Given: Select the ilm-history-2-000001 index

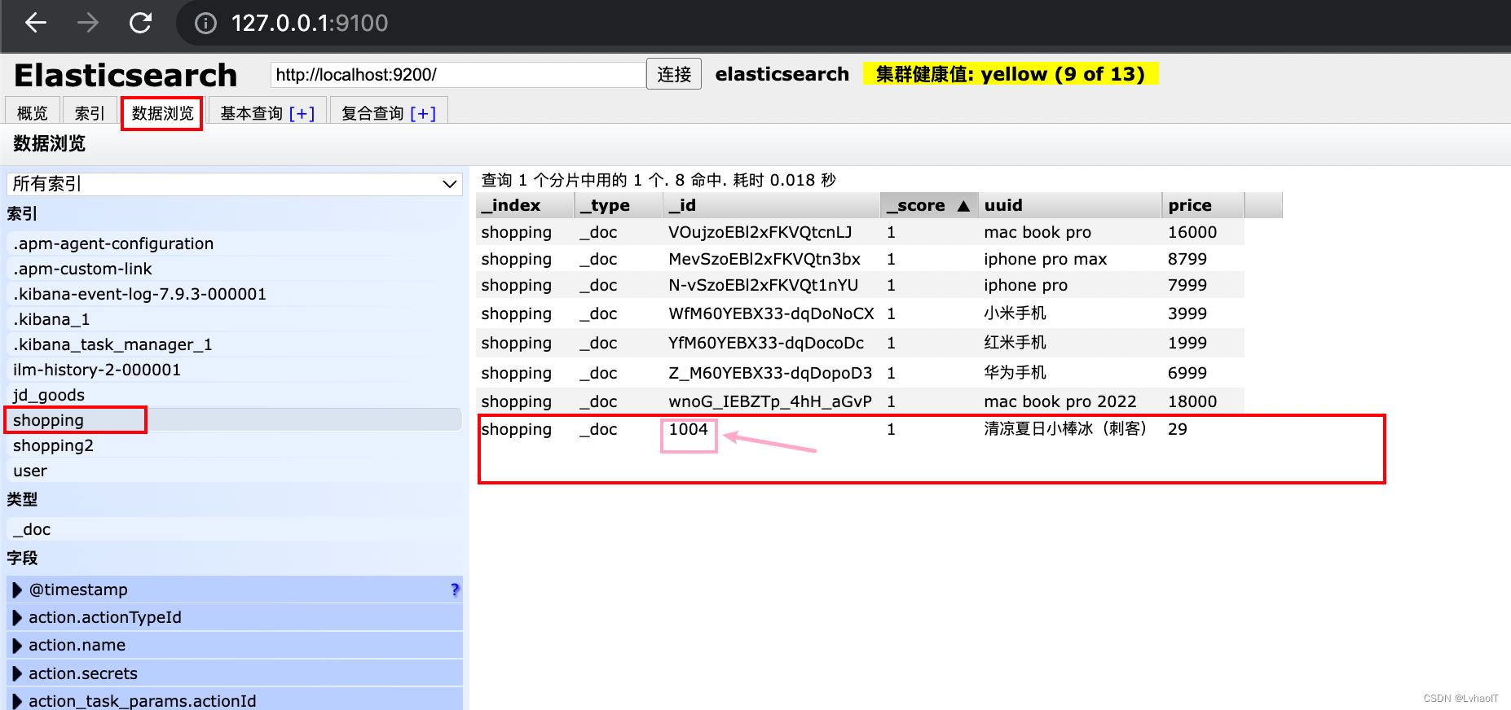Looking at the screenshot, I should [x=235, y=370].
